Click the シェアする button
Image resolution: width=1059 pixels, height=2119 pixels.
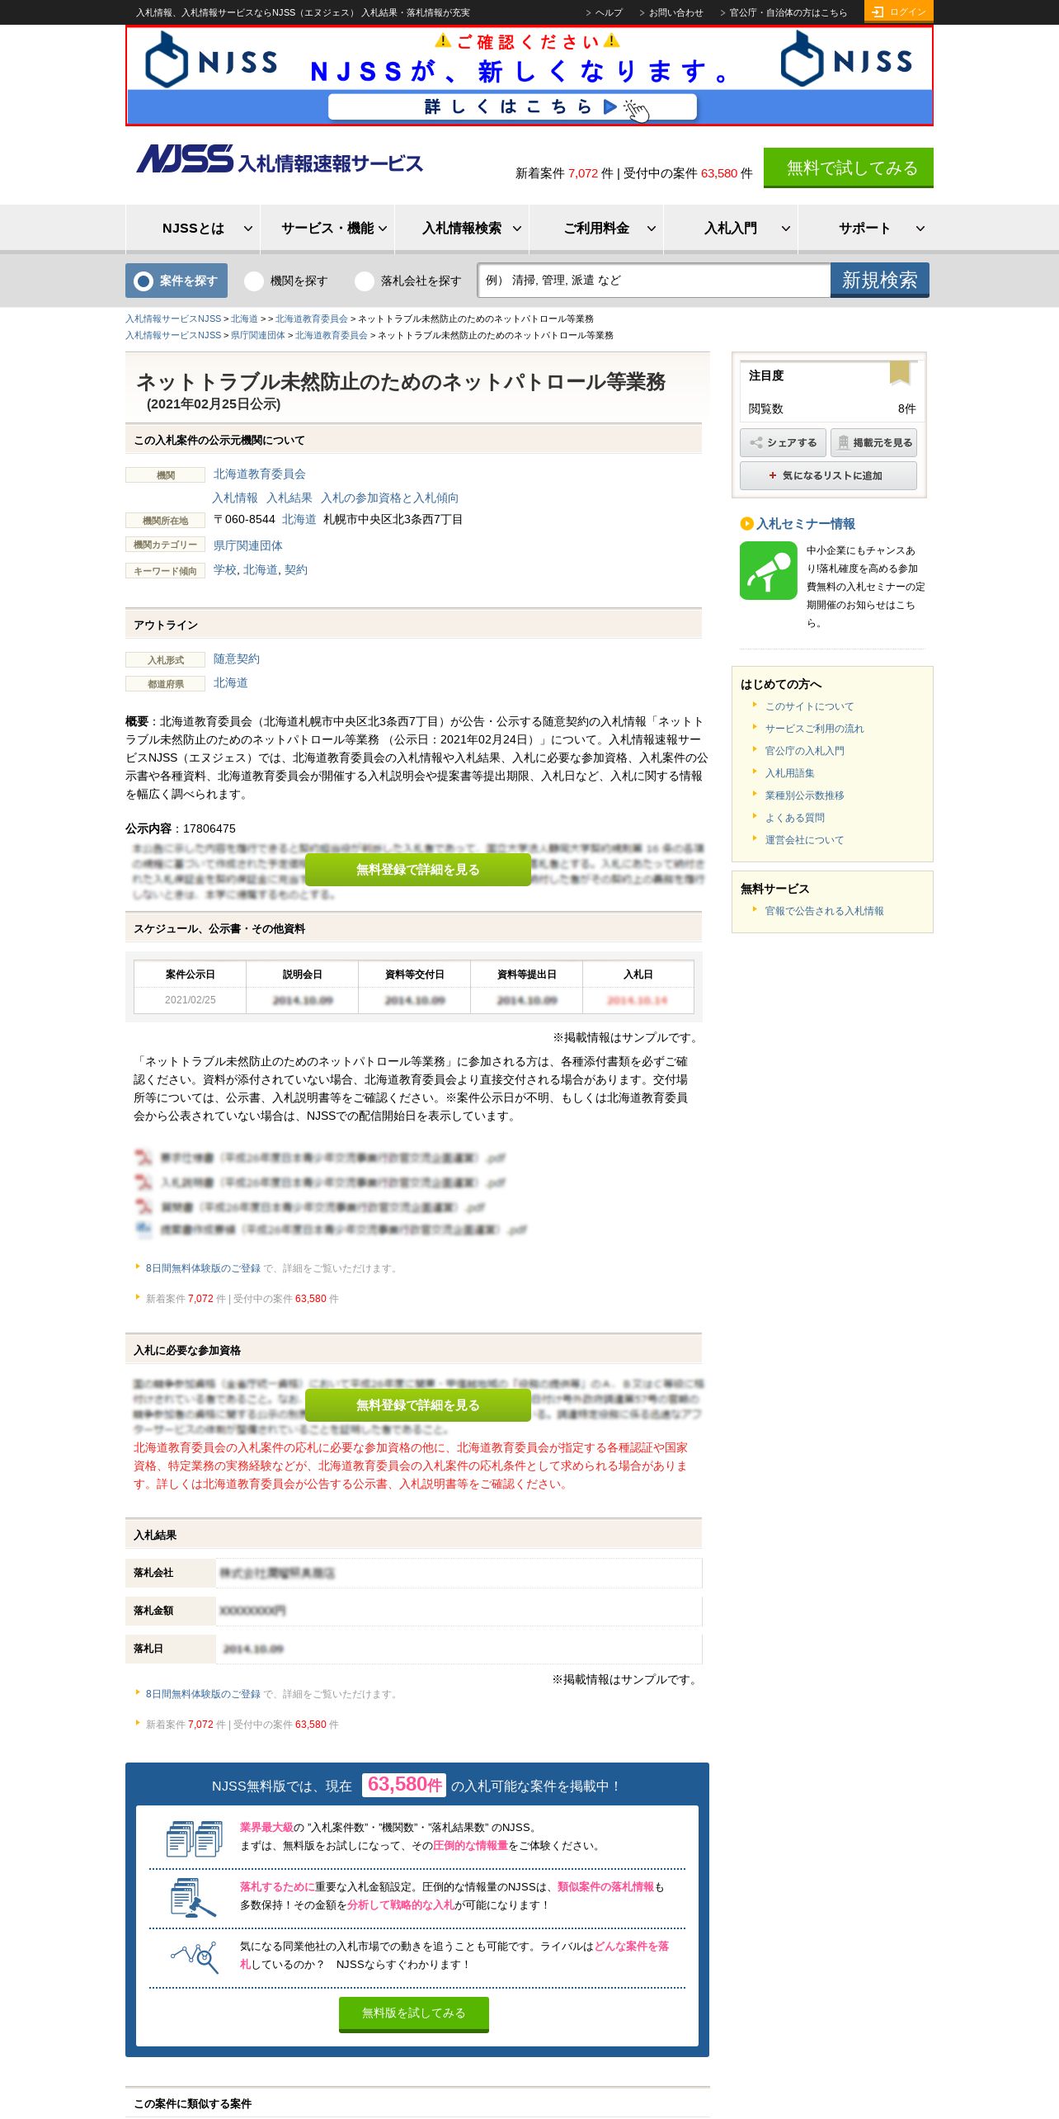[784, 443]
